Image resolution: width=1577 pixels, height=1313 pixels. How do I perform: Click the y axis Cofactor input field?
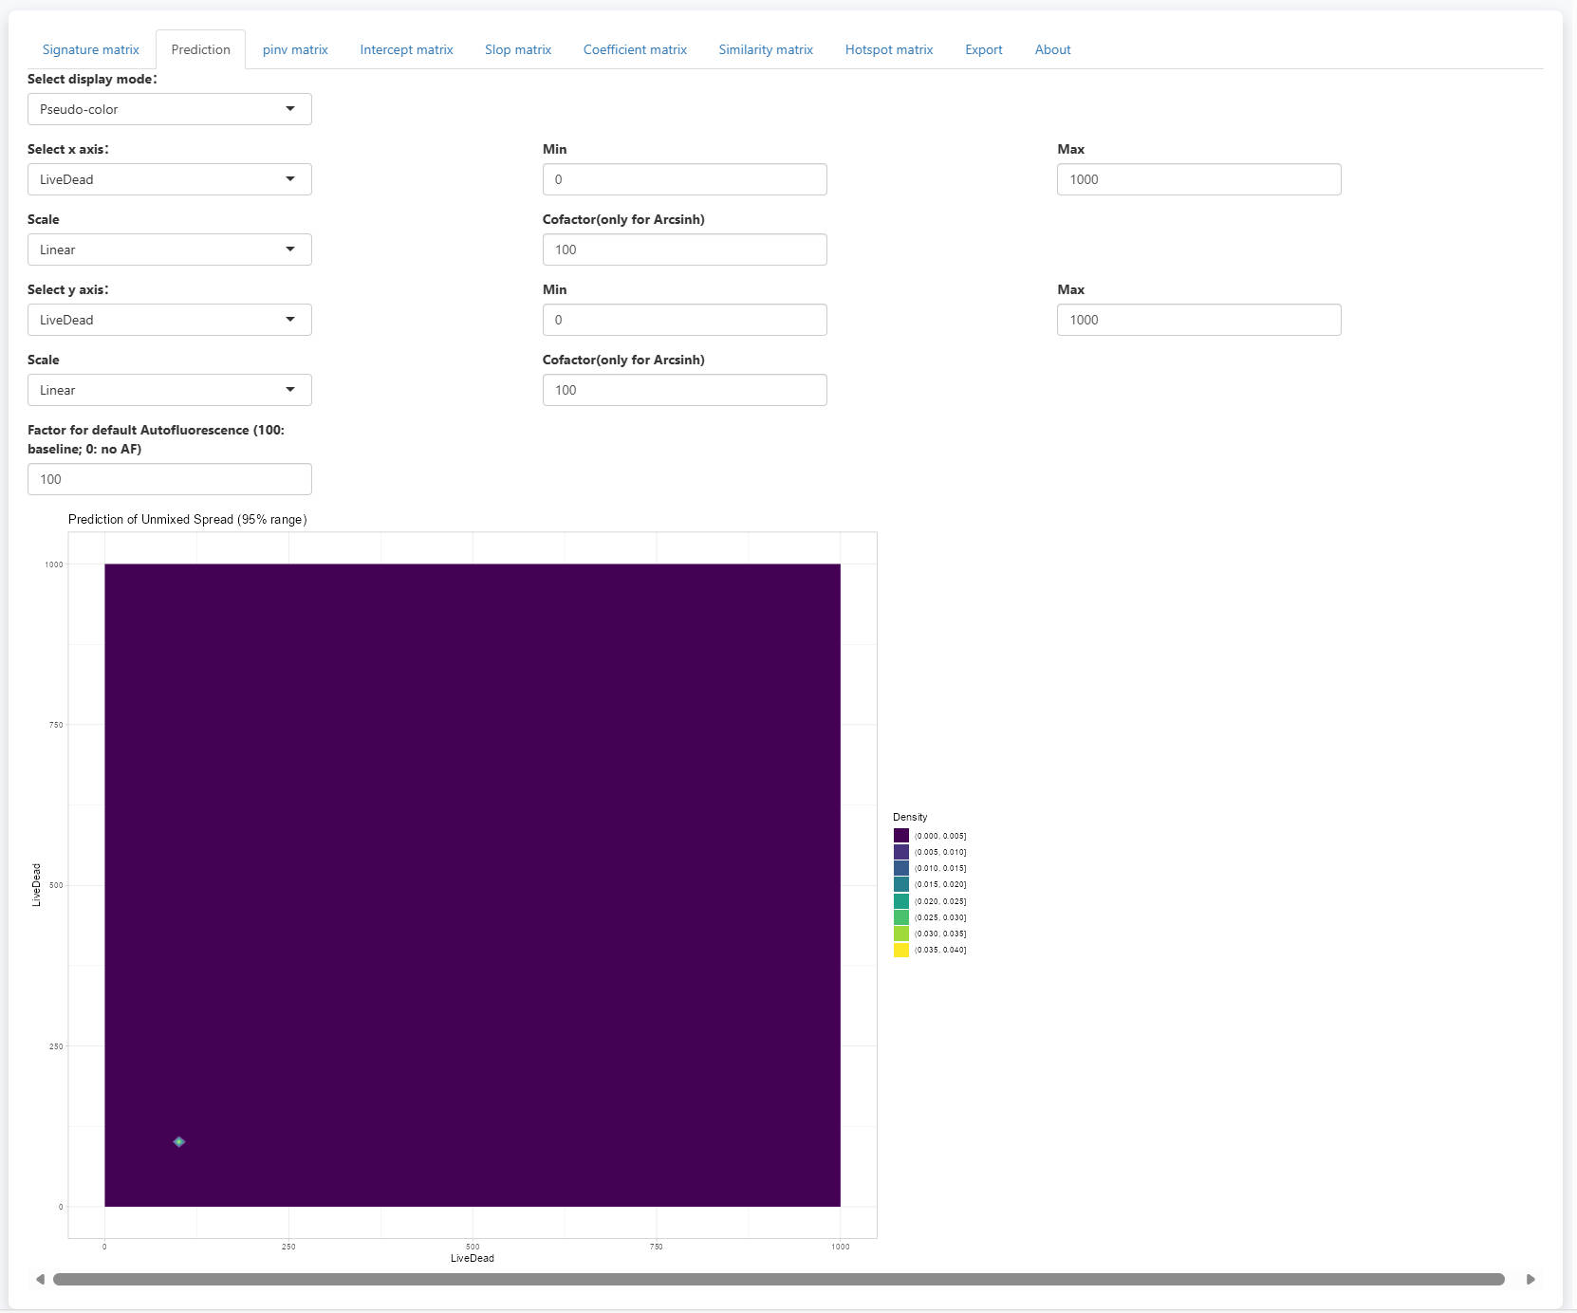(x=684, y=390)
